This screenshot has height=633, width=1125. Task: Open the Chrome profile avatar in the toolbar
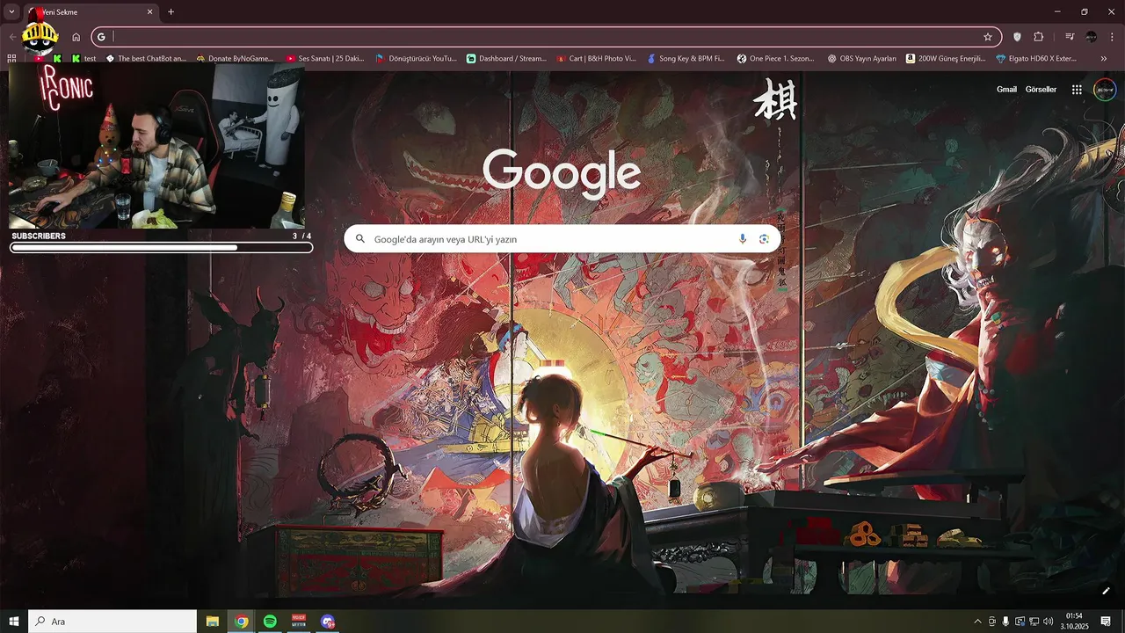pos(1092,37)
